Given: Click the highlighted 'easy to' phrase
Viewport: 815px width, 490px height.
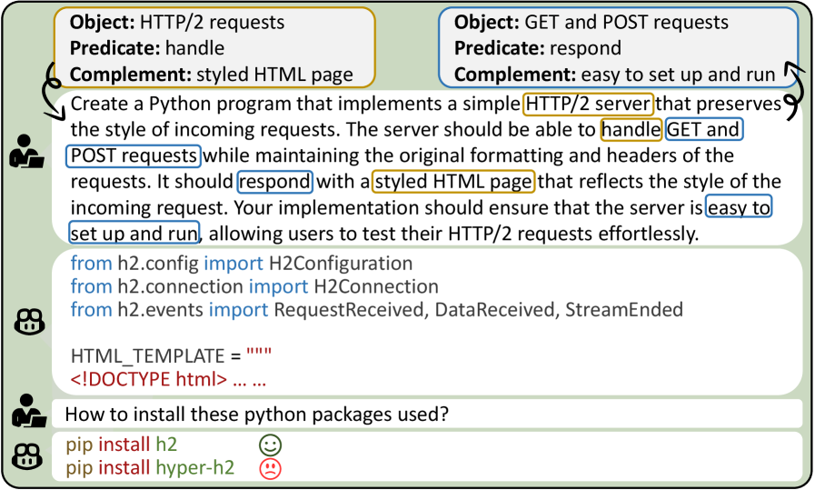Looking at the screenshot, I should tap(739, 207).
